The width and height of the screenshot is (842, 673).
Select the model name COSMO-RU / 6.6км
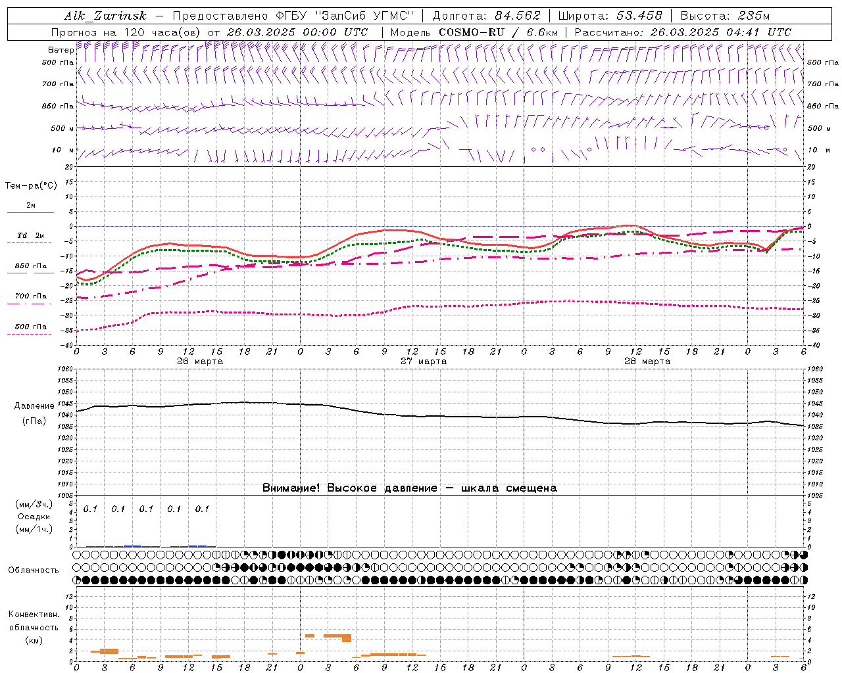[498, 32]
